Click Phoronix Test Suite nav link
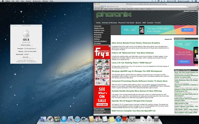199x124 pixels. click(126, 23)
